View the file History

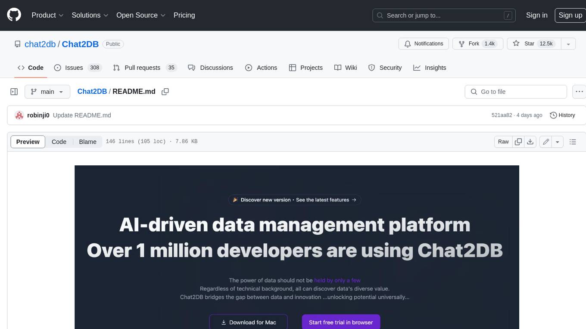pyautogui.click(x=562, y=115)
